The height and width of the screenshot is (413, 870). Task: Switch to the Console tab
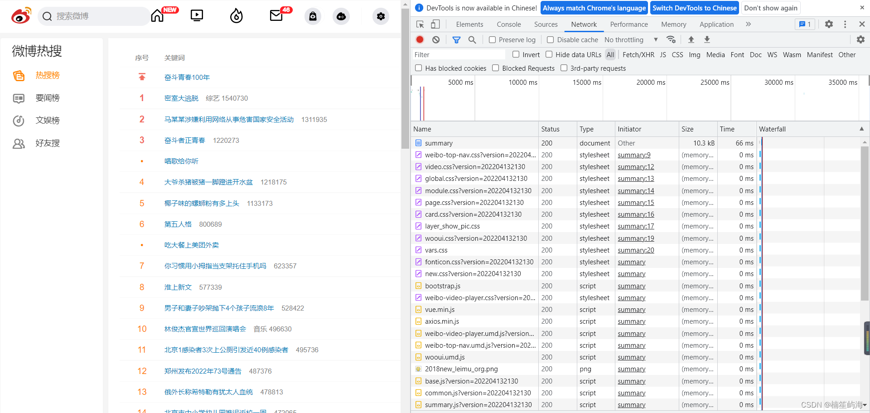pyautogui.click(x=509, y=24)
